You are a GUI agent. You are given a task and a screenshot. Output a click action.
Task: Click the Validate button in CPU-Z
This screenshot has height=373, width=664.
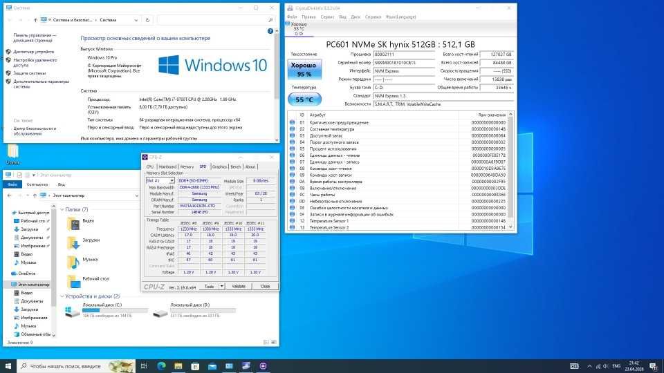pyautogui.click(x=239, y=286)
